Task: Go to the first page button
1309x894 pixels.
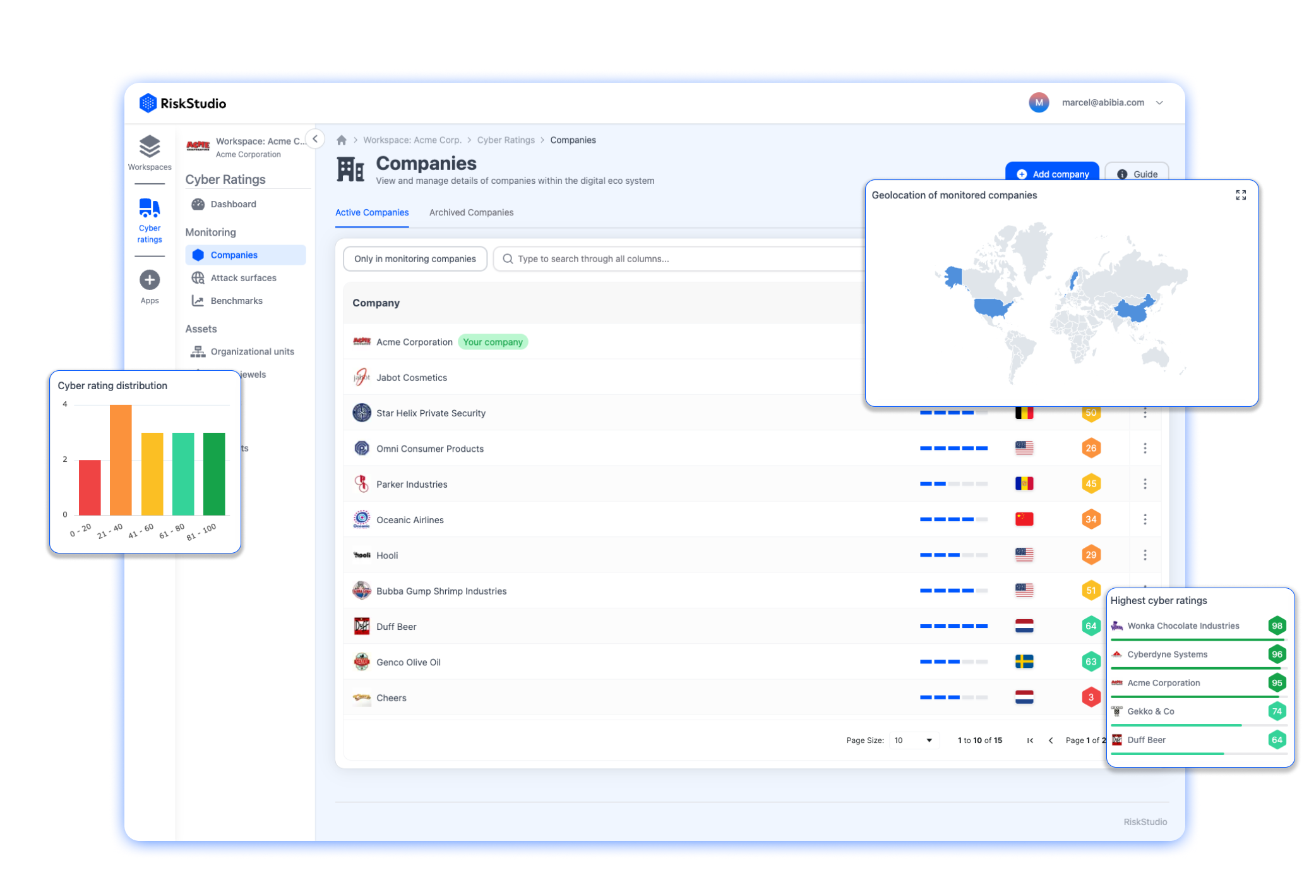Action: coord(1030,740)
